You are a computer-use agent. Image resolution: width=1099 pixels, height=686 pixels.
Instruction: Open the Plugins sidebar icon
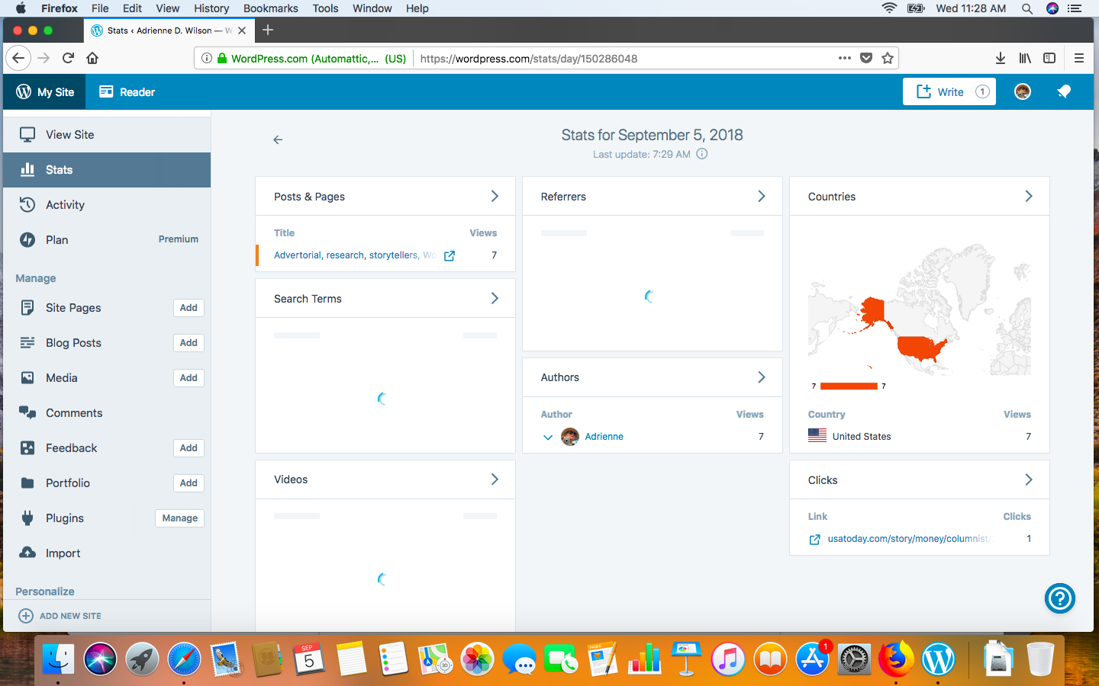[x=28, y=518]
